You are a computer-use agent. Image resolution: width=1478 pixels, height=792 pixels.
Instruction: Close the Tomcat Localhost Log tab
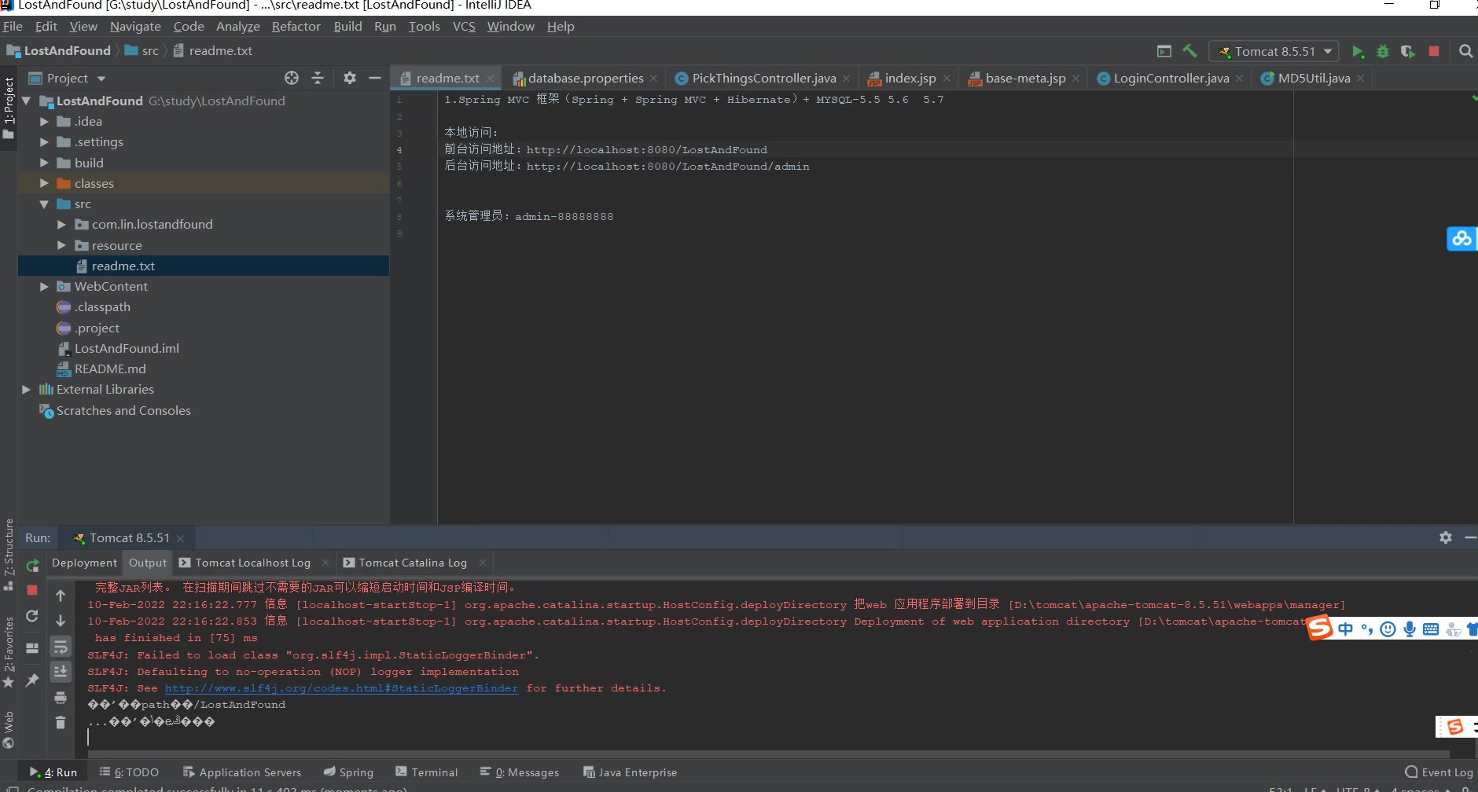click(x=325, y=563)
